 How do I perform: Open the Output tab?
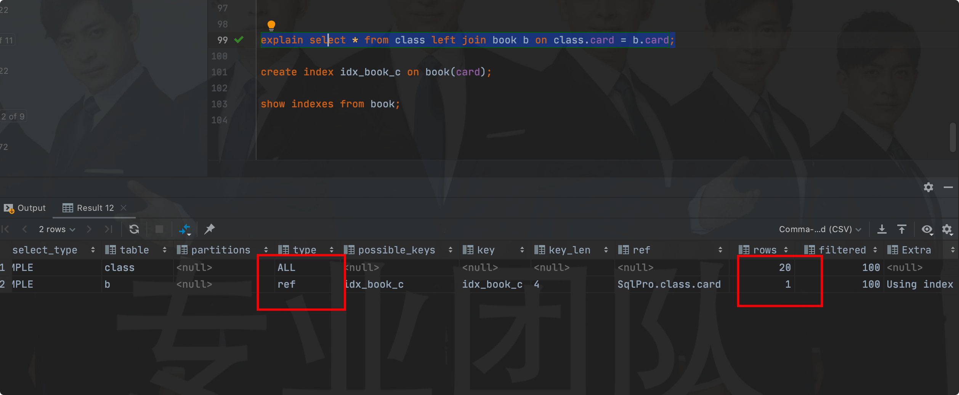tap(25, 208)
